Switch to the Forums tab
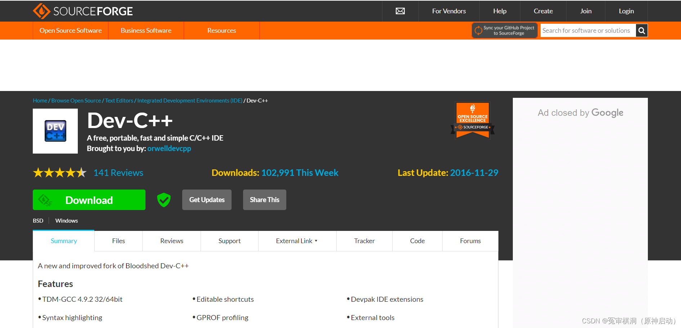This screenshot has width=681, height=328. click(x=470, y=241)
